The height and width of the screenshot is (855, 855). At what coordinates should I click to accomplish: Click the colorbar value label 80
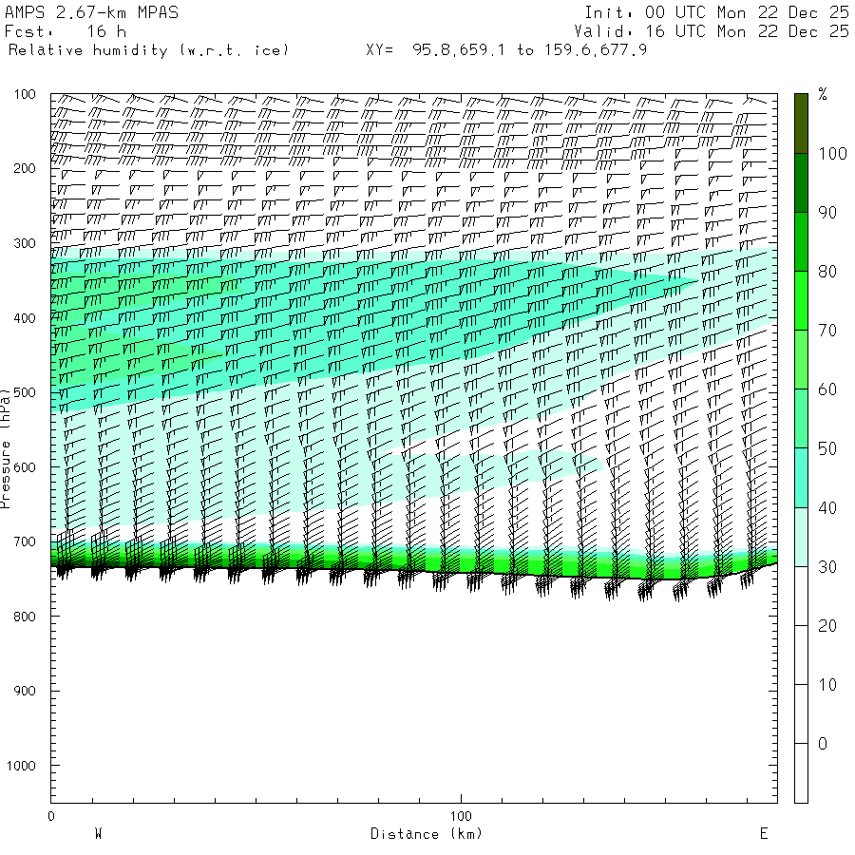click(x=827, y=272)
